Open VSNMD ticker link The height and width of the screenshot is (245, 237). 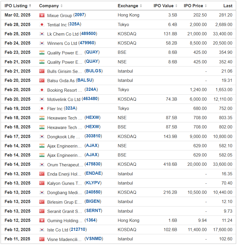coord(94,239)
